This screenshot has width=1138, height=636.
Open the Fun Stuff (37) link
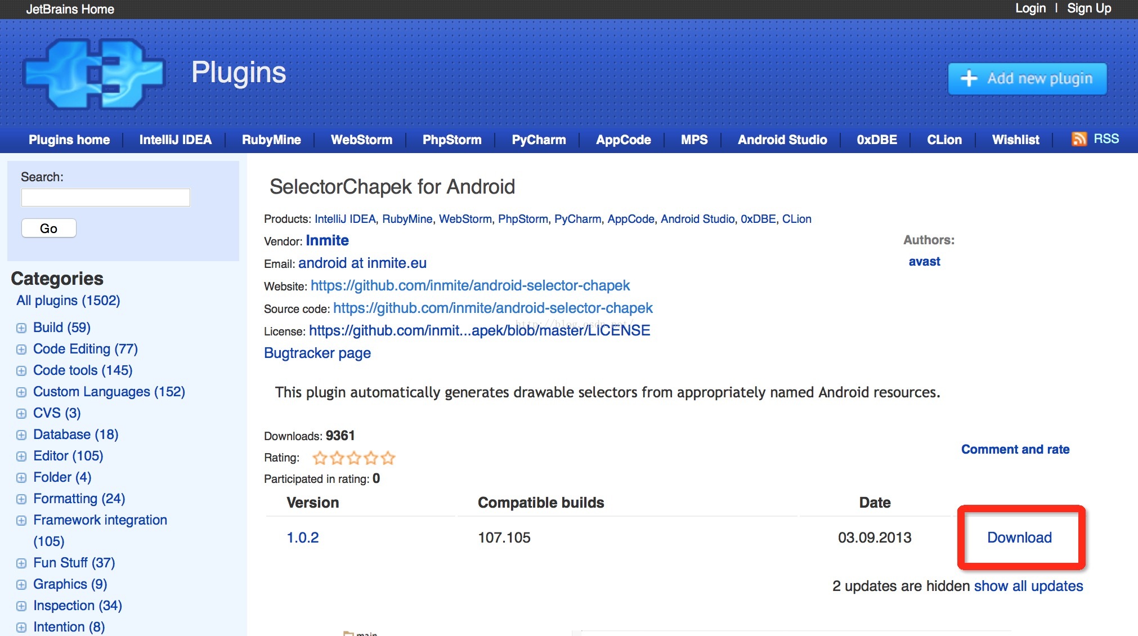pos(74,563)
